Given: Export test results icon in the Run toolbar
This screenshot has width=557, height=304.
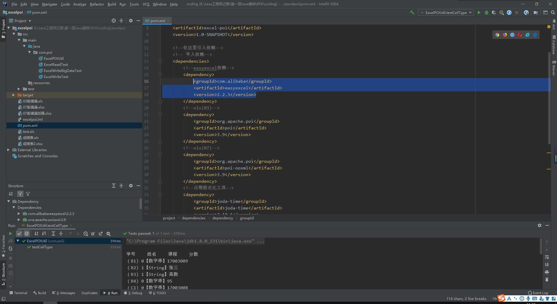Looking at the screenshot, I should pos(101,234).
